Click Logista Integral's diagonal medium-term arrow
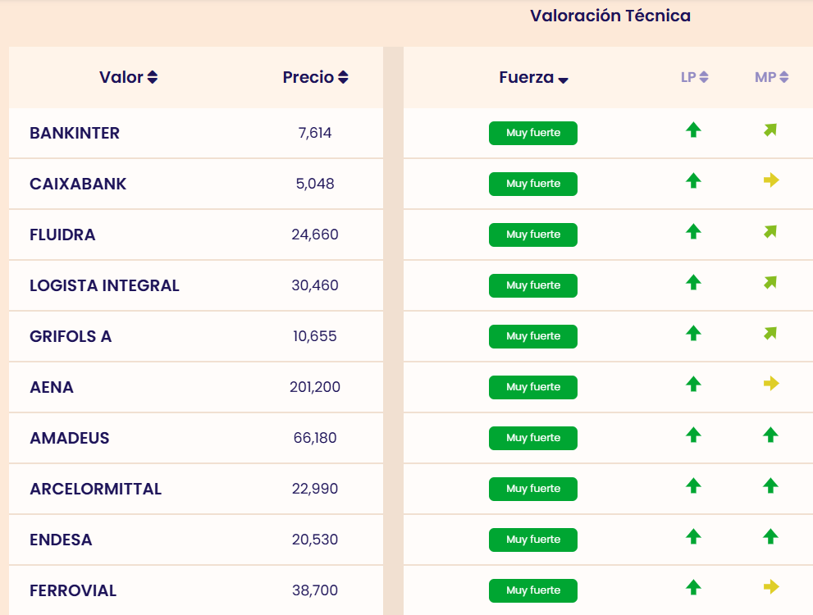Screen dimensions: 813x615 [x=770, y=283]
